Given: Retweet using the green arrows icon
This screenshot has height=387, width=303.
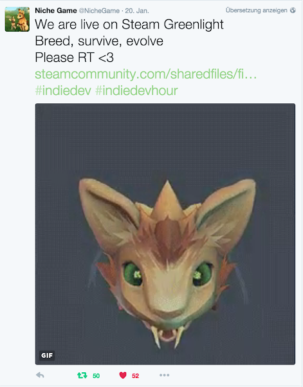Looking at the screenshot, I should (82, 375).
